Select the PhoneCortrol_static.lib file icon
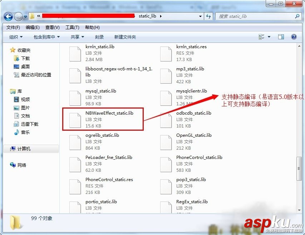The image size is (305, 235). tap(166, 165)
